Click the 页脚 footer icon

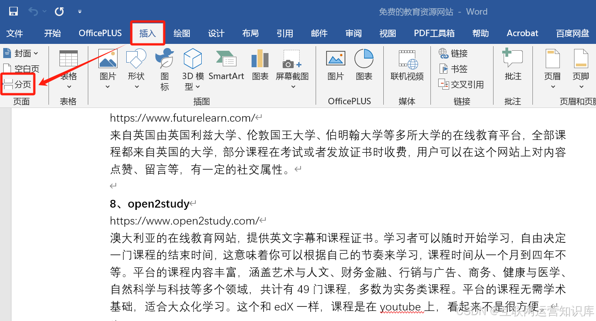(581, 59)
